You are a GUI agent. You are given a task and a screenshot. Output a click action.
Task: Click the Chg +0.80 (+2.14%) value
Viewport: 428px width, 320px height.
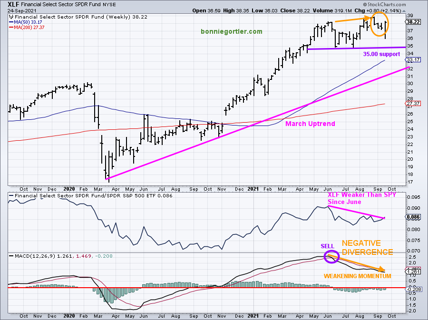click(378, 10)
